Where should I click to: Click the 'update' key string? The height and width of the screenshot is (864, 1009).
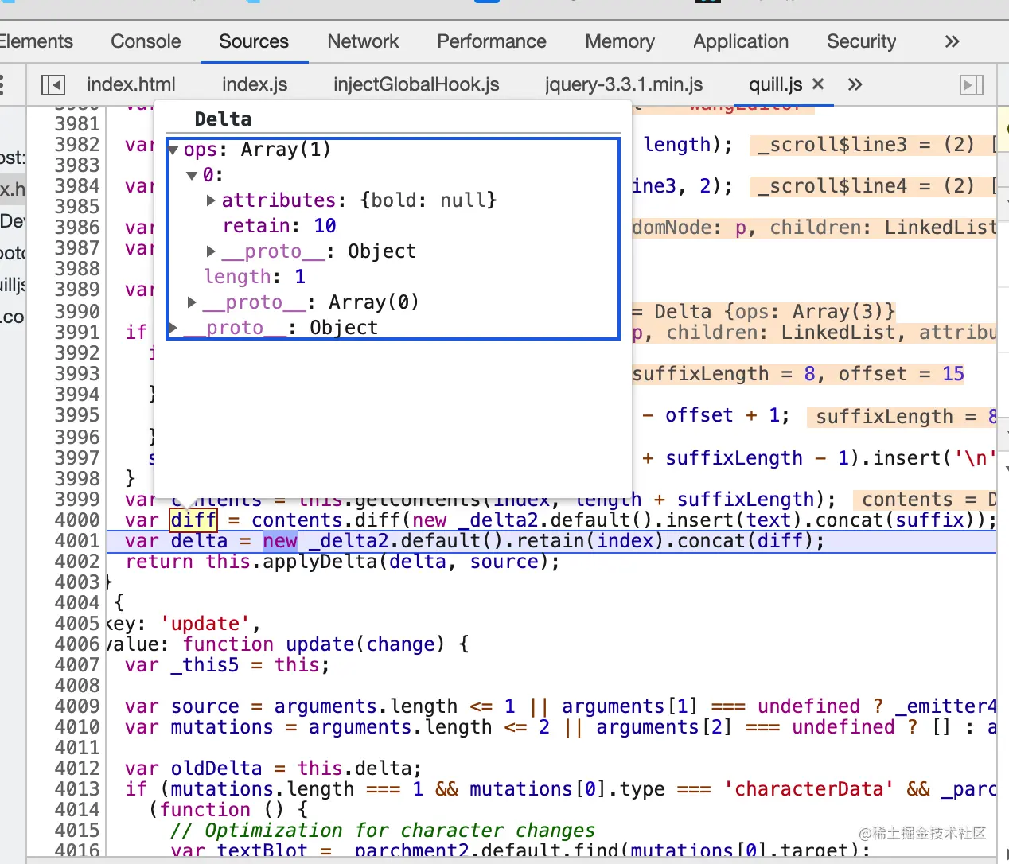click(x=205, y=624)
